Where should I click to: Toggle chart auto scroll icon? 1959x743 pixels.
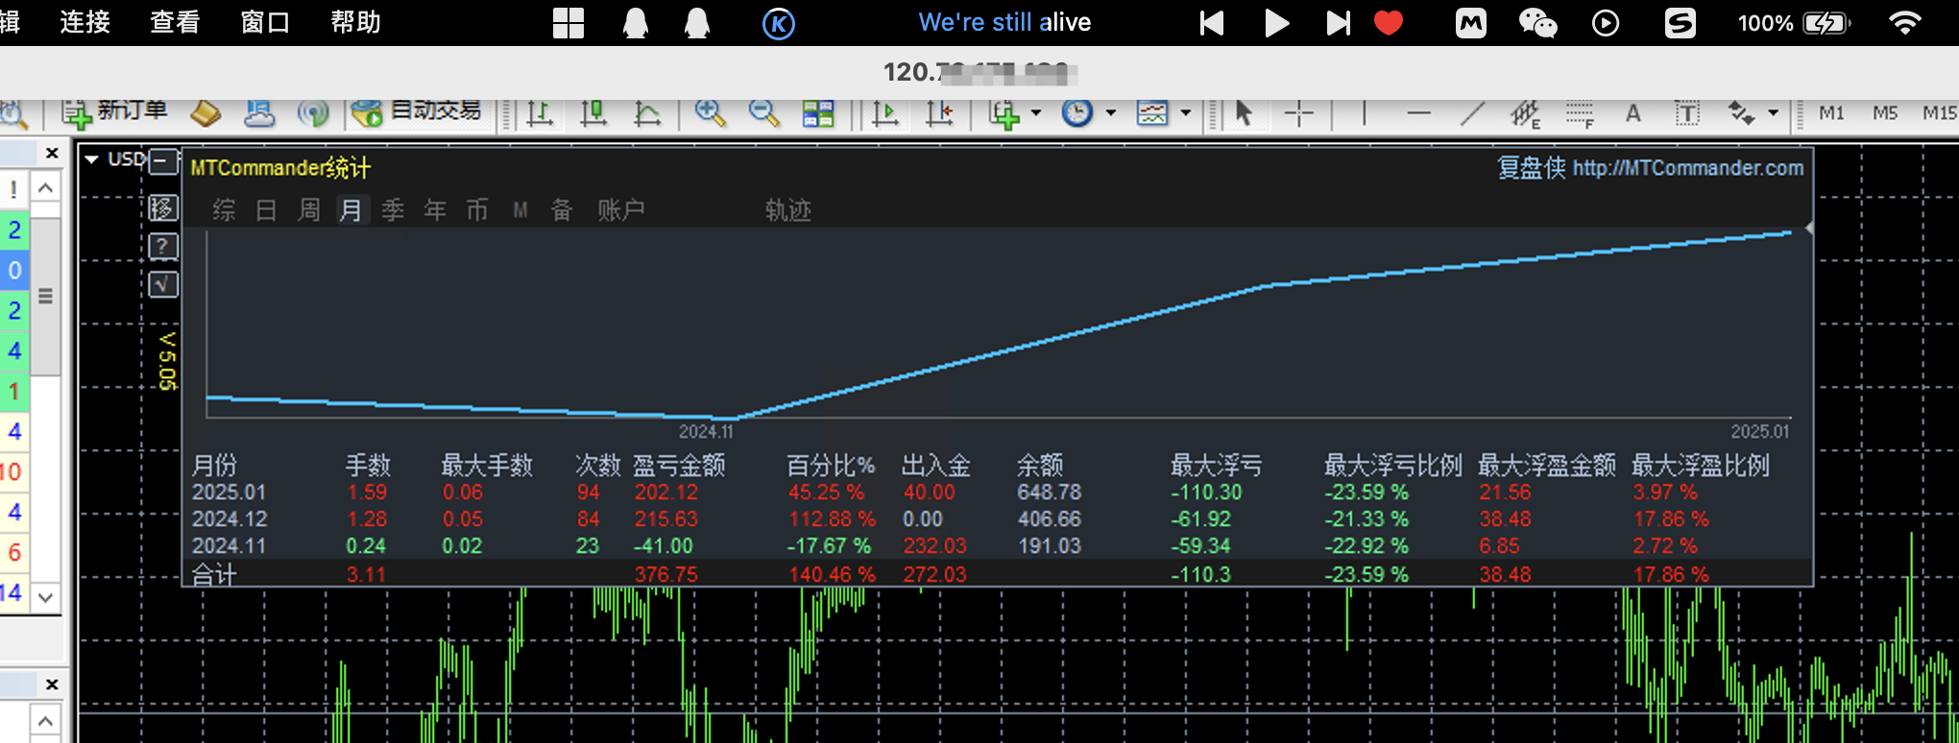click(x=885, y=113)
